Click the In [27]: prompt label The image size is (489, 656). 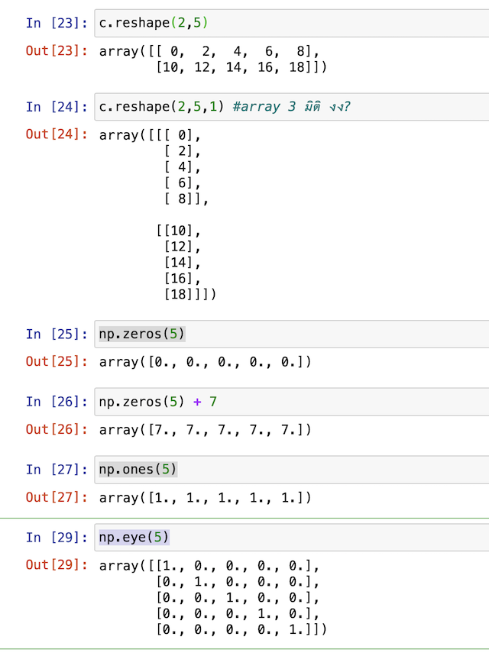[57, 470]
